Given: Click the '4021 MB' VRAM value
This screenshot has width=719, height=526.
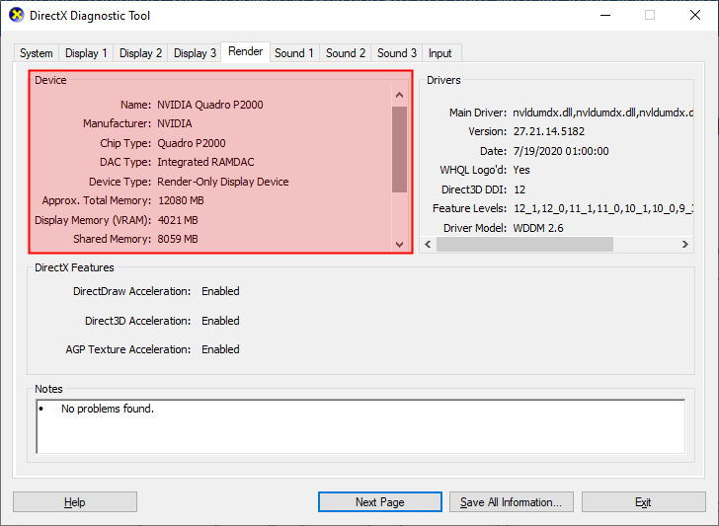Looking at the screenshot, I should [178, 220].
